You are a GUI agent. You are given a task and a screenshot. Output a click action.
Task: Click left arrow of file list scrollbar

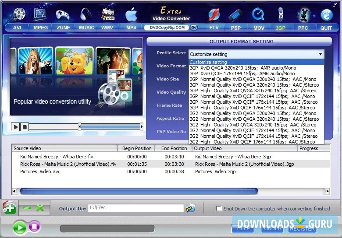14,191
